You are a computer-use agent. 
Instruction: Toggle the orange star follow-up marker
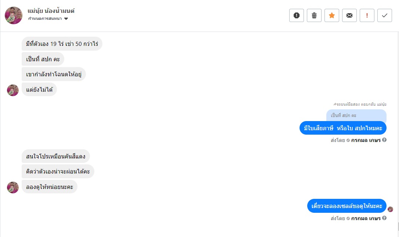[x=332, y=15]
